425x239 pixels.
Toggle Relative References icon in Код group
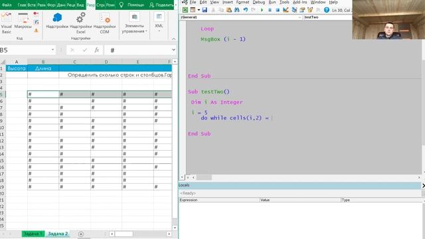click(x=37, y=22)
